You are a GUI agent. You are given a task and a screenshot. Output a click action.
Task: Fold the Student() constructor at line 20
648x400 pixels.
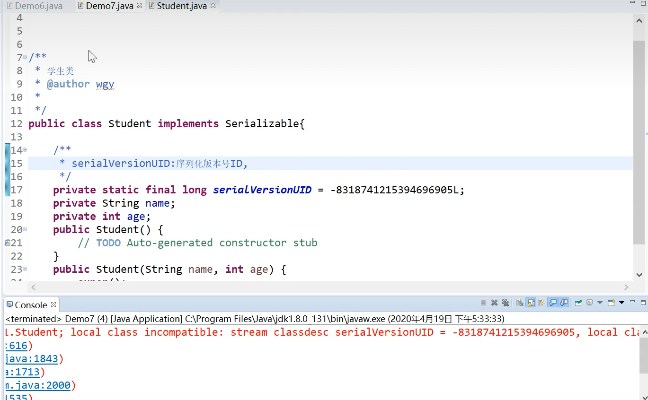pyautogui.click(x=25, y=229)
